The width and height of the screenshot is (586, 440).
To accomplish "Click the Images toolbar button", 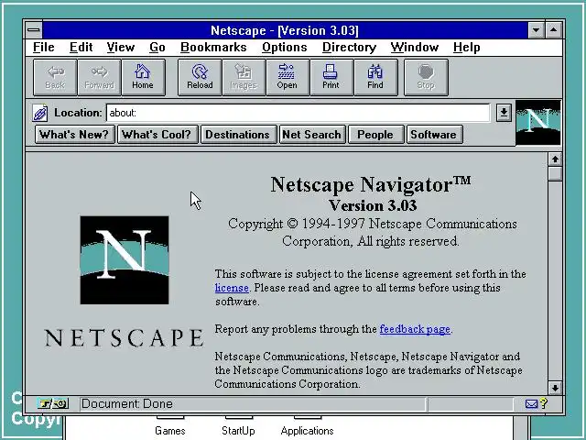I will point(244,77).
